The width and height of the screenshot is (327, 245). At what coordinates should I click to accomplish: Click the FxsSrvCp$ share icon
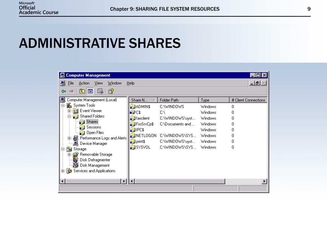pos(133,124)
